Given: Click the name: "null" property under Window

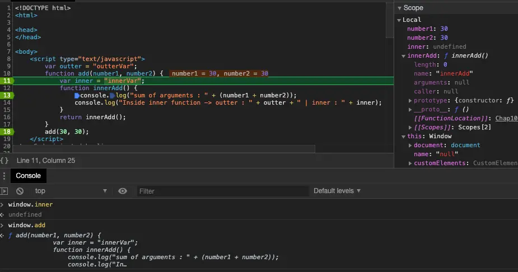Looking at the screenshot, I should click(x=436, y=154).
